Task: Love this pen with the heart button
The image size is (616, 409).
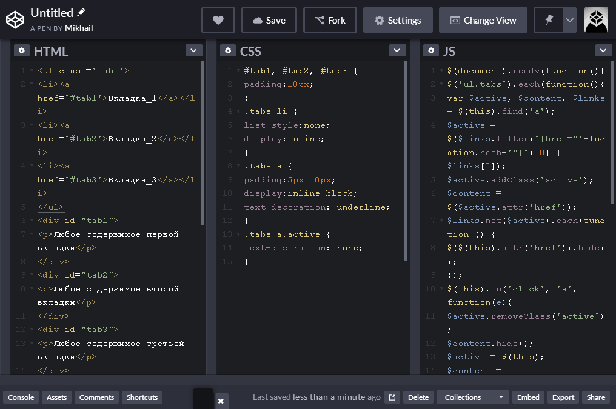Action: (x=218, y=20)
